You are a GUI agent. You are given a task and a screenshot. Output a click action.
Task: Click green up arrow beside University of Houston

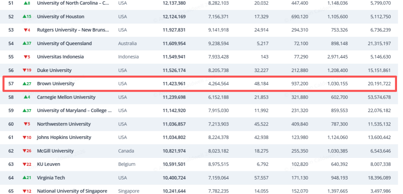[24, 17]
